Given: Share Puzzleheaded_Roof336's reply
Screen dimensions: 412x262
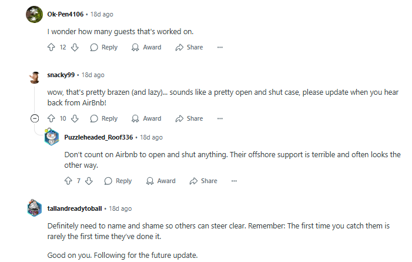Looking at the screenshot, I should point(203,181).
